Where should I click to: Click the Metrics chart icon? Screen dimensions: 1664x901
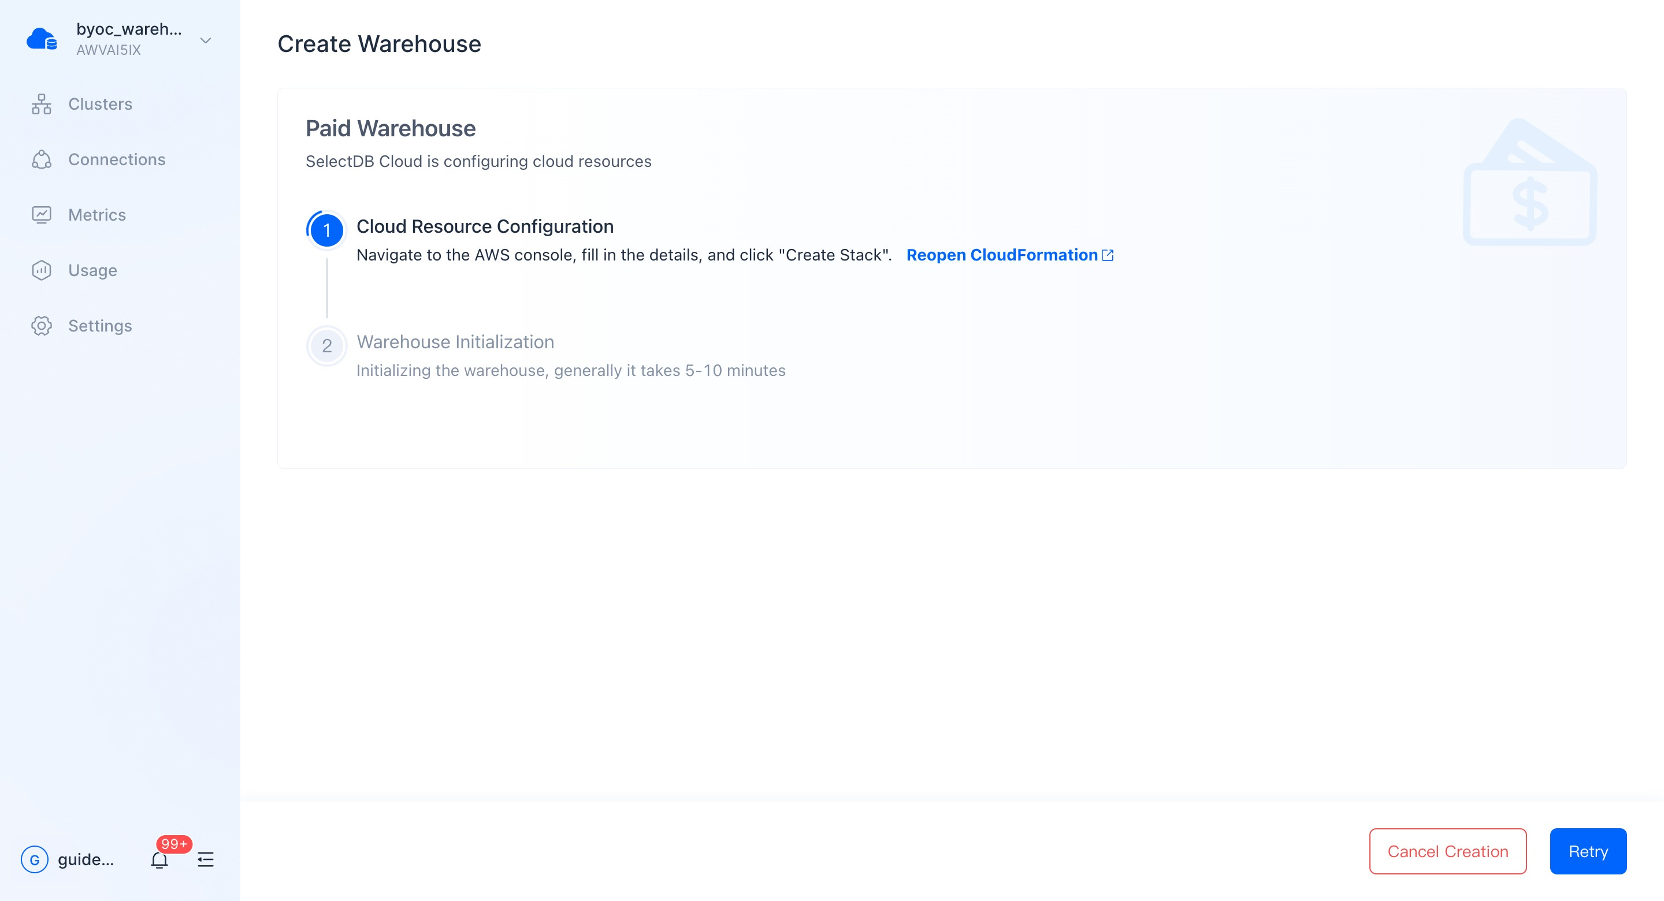point(42,215)
